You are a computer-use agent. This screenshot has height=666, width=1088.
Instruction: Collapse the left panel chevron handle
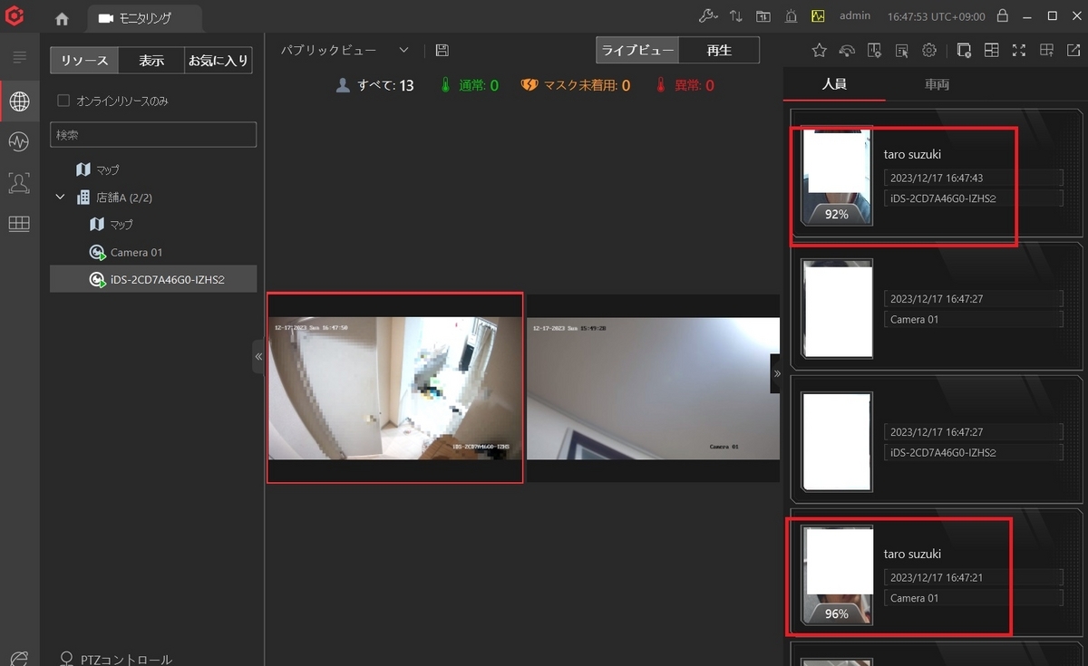click(258, 356)
